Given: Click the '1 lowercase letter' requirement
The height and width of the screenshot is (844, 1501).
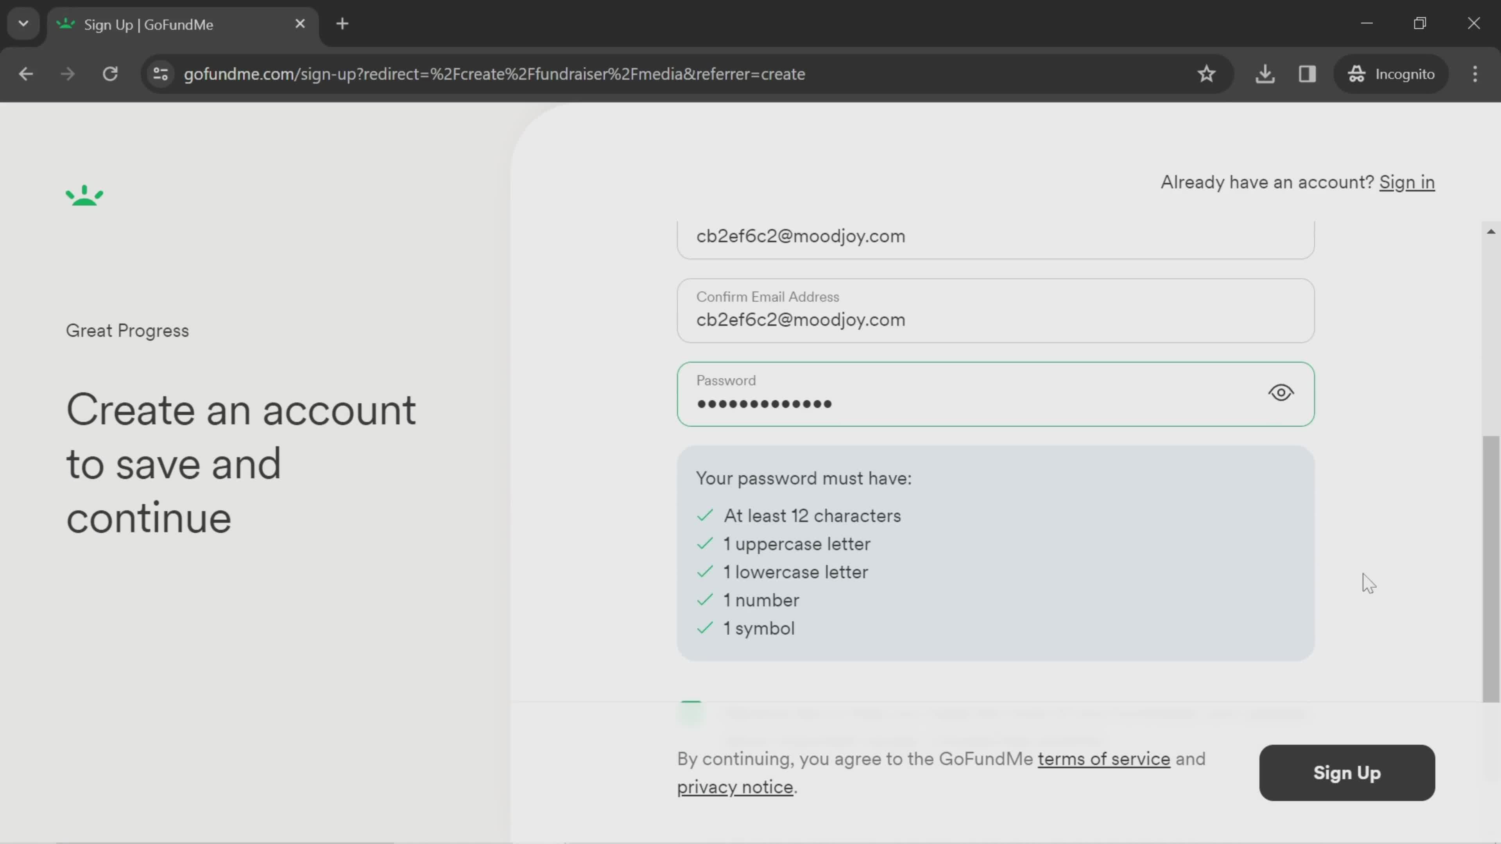Looking at the screenshot, I should click(795, 572).
